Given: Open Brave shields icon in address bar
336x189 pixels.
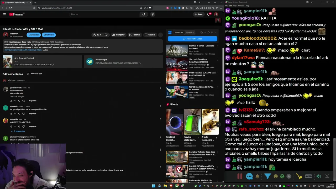Looking at the screenshot, I should pos(150,8).
